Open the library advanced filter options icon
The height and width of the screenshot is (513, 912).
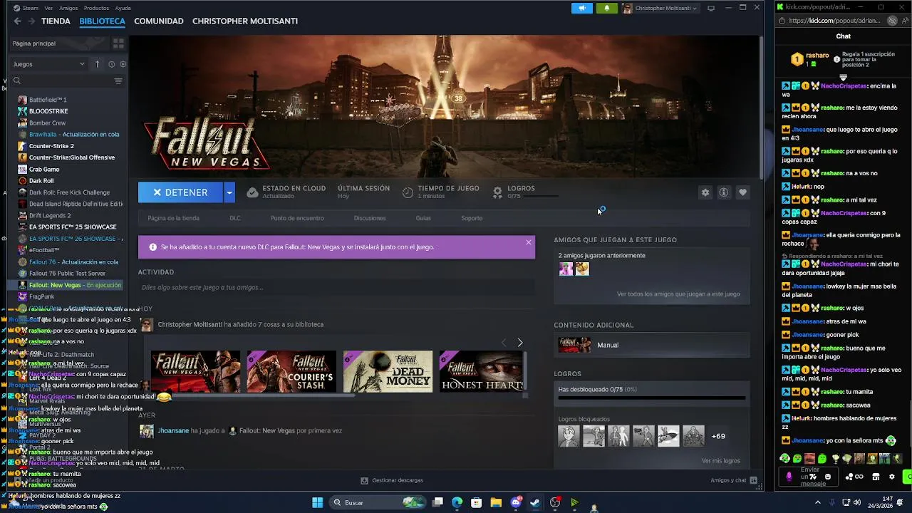[x=118, y=81]
